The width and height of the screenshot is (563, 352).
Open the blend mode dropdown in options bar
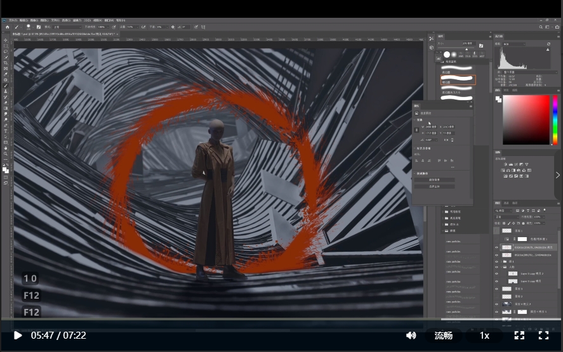67,27
